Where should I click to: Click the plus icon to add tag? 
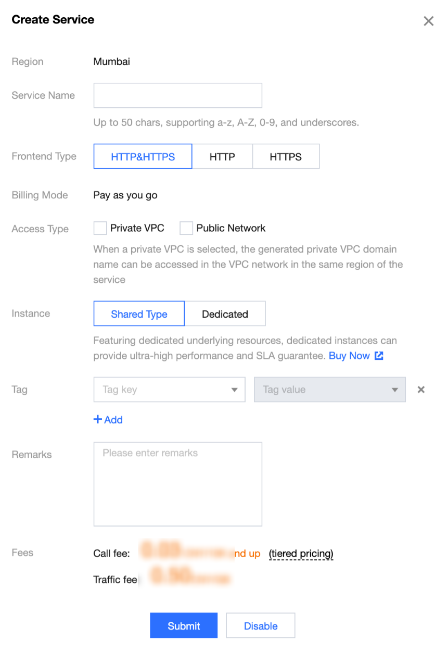pos(97,420)
